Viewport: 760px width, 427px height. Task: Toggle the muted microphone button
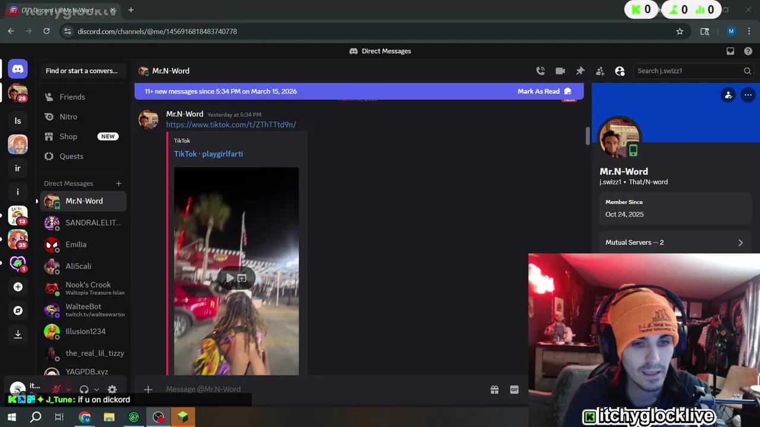coord(56,390)
